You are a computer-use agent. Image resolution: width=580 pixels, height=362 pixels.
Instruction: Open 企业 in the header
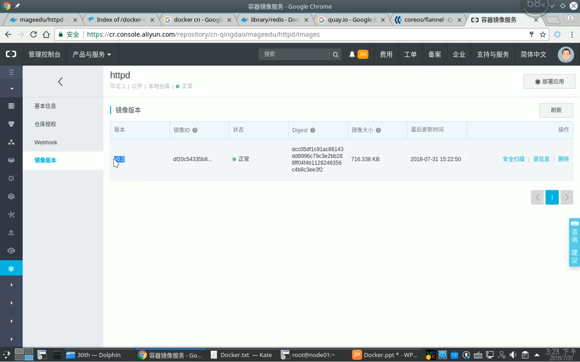click(459, 54)
